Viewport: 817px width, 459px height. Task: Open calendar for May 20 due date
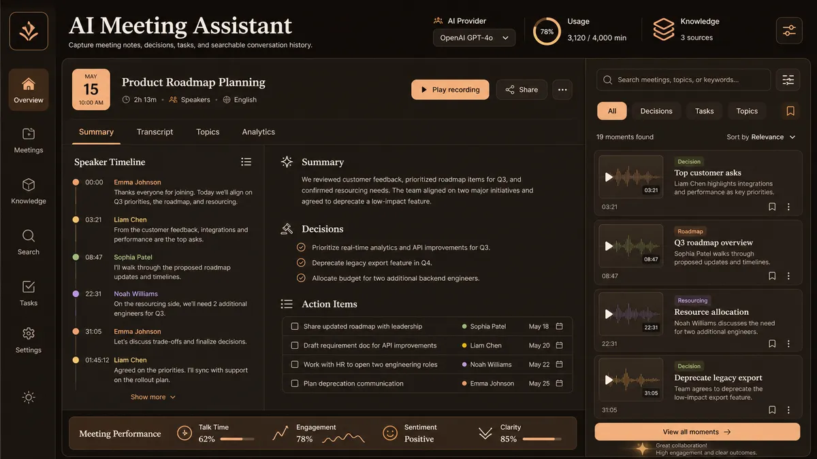[559, 345]
